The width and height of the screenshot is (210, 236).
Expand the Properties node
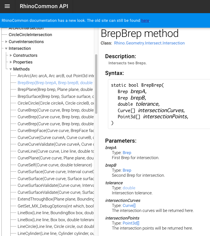pos(11,62)
